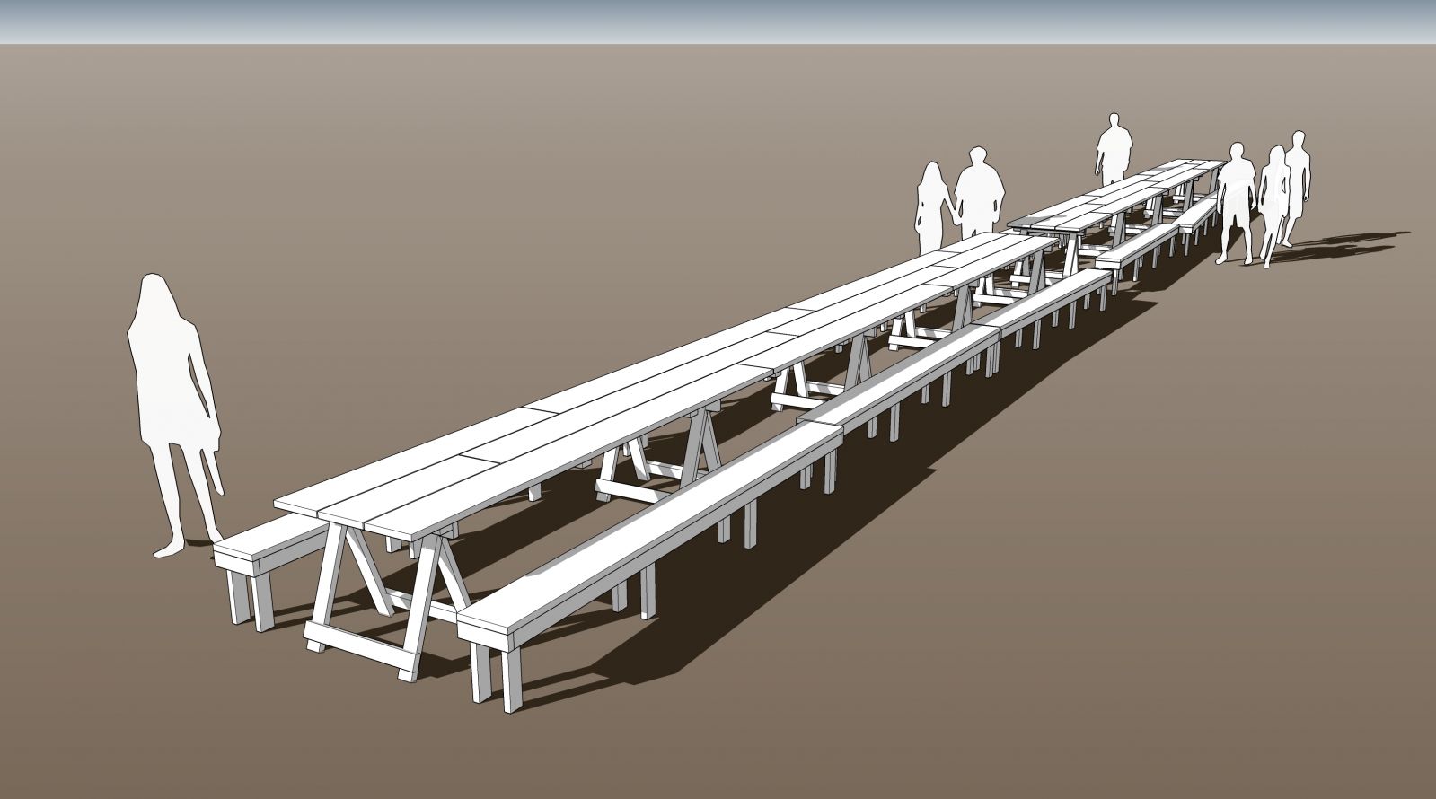
Task: Click the near end of the nearest tabletop
Action: pyautogui.click(x=359, y=507)
